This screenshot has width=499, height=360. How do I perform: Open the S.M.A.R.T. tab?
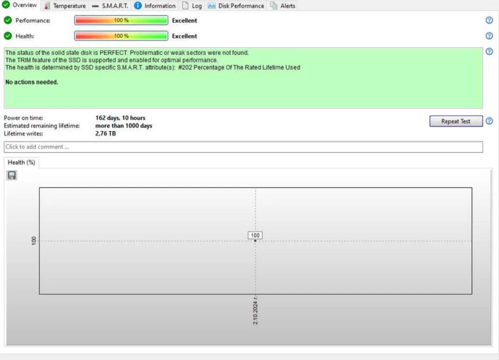click(x=110, y=6)
